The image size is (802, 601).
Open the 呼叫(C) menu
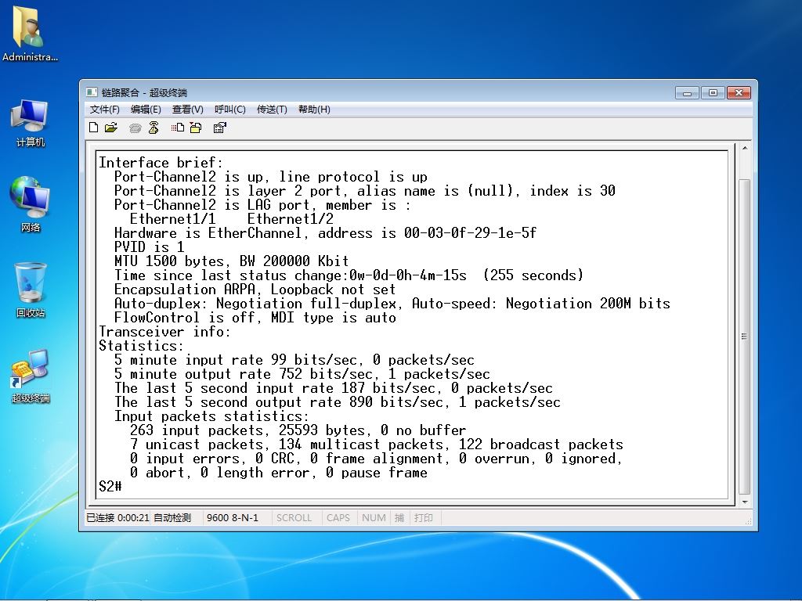pos(230,110)
